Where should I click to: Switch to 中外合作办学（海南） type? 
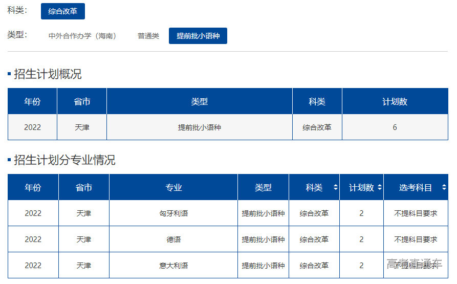point(82,36)
